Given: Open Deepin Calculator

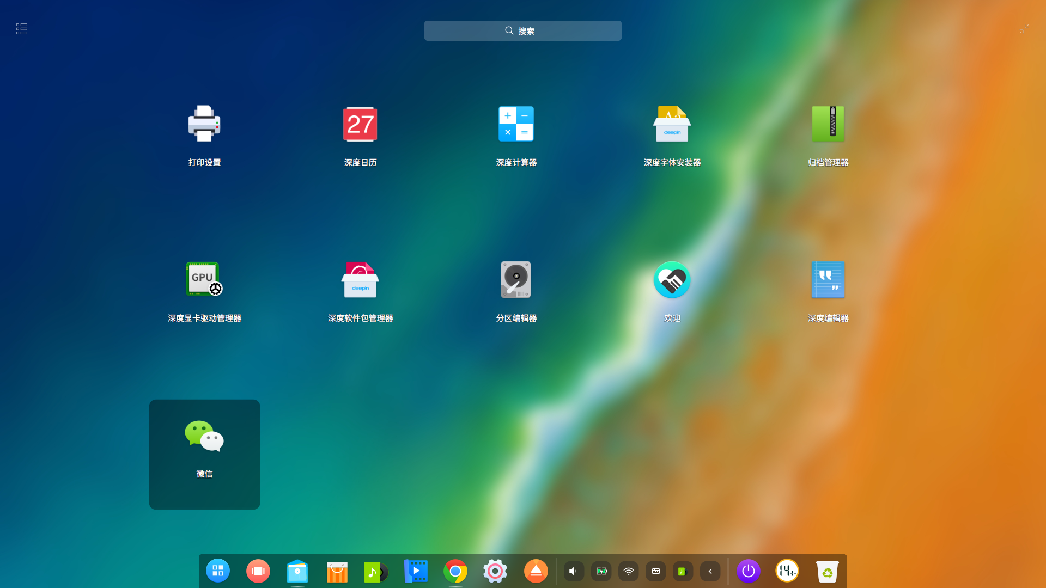Looking at the screenshot, I should pyautogui.click(x=516, y=124).
